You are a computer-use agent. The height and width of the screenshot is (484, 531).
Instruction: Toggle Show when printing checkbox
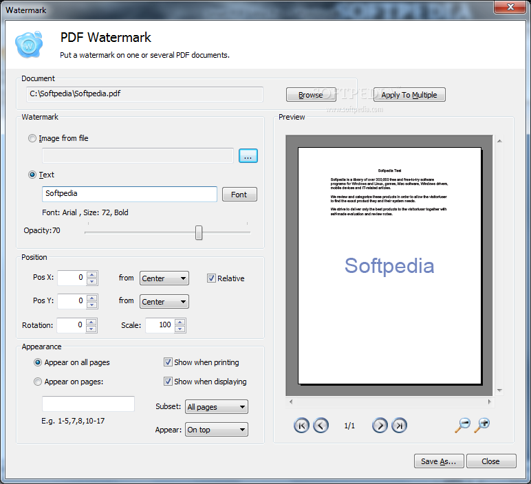pyautogui.click(x=168, y=362)
